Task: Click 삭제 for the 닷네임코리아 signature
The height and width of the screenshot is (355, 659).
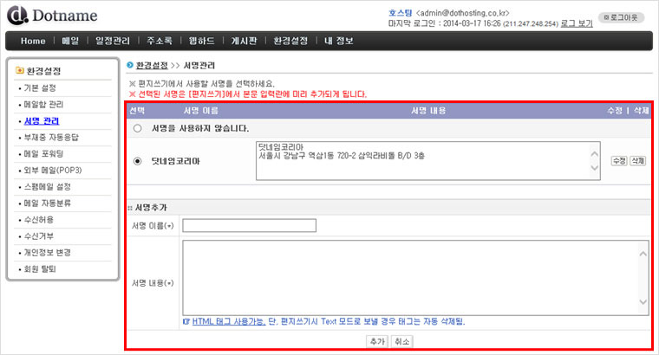Action: pos(637,161)
